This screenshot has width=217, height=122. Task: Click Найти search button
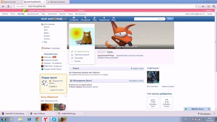click(x=170, y=19)
